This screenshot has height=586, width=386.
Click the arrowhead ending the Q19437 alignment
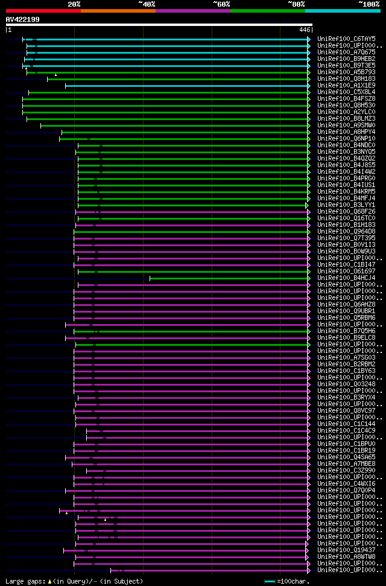[x=307, y=551]
